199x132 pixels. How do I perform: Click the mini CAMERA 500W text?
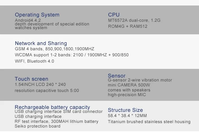click(x=129, y=85)
